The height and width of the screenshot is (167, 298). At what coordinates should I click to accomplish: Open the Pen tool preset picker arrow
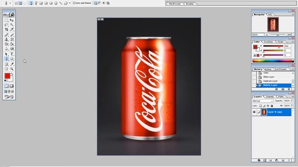(10, 3)
